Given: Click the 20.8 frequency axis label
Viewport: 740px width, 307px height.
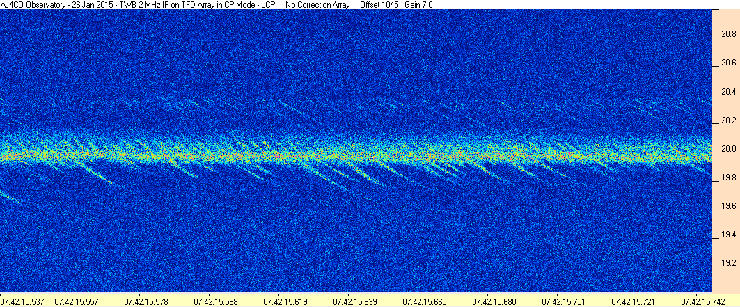Looking at the screenshot, I should (729, 34).
